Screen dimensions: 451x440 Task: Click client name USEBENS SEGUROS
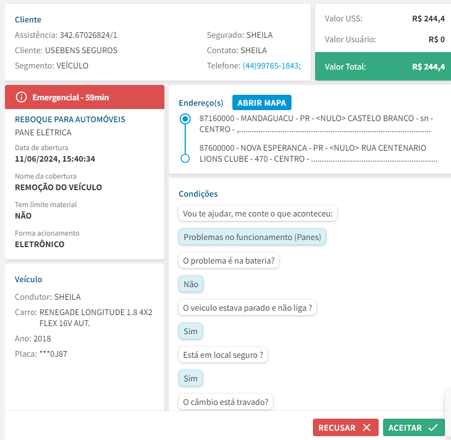(81, 50)
